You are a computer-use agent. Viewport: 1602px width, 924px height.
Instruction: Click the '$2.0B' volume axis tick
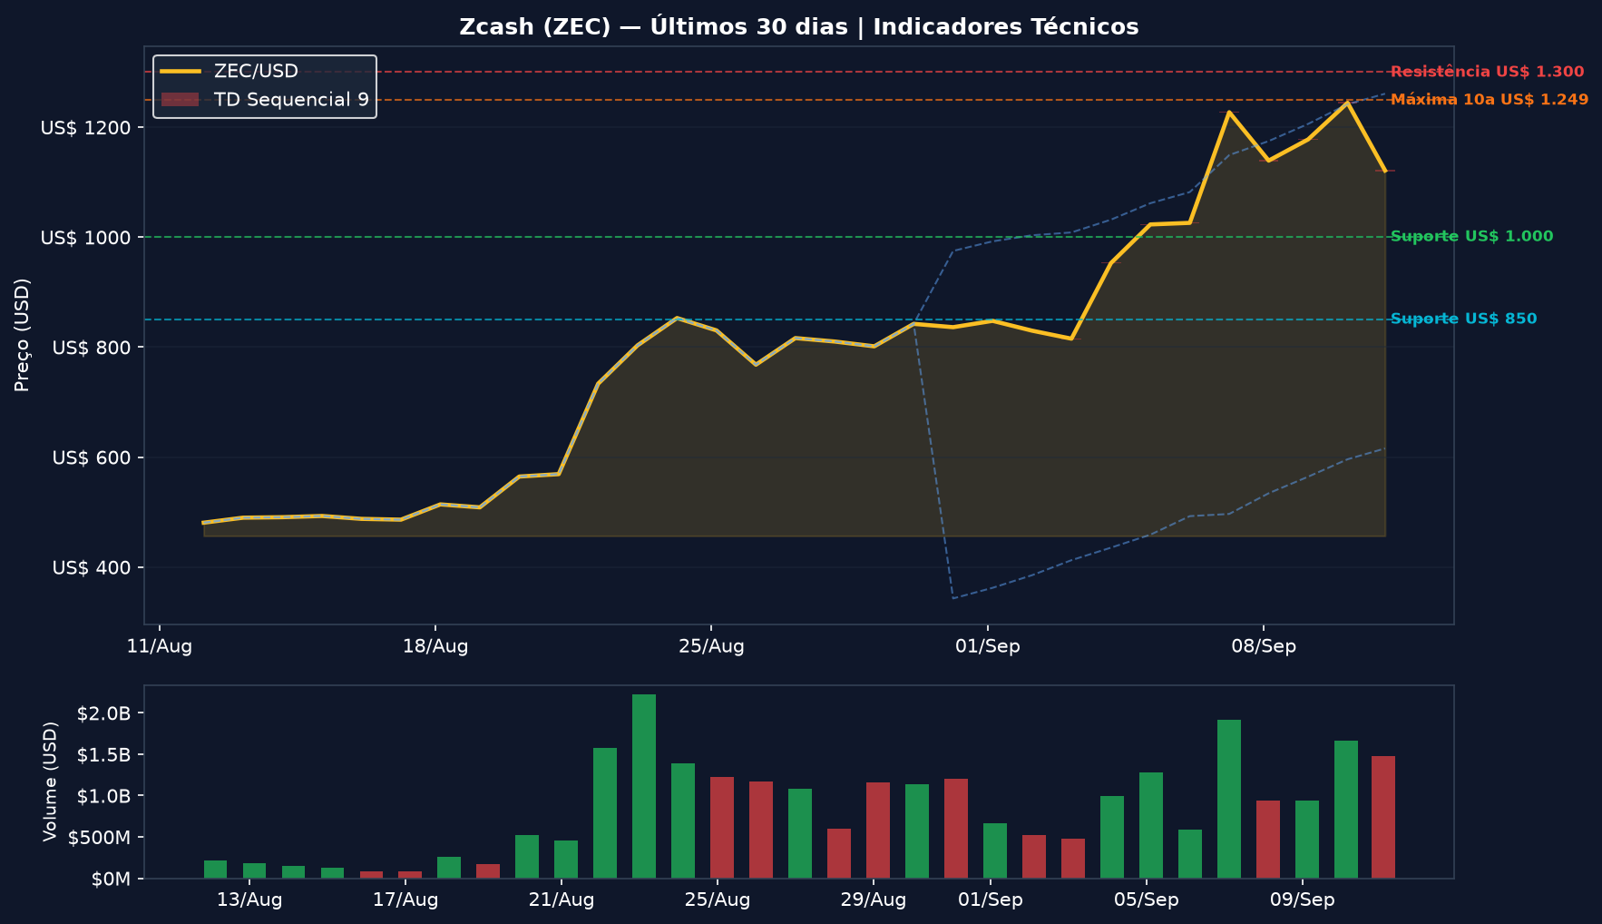pyautogui.click(x=104, y=713)
